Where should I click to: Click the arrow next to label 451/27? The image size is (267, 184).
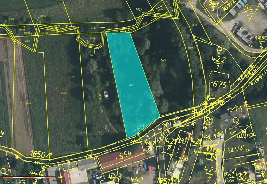pos(102,28)
